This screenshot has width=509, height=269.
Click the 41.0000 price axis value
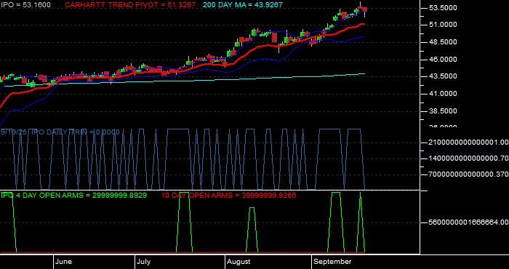coord(443,94)
